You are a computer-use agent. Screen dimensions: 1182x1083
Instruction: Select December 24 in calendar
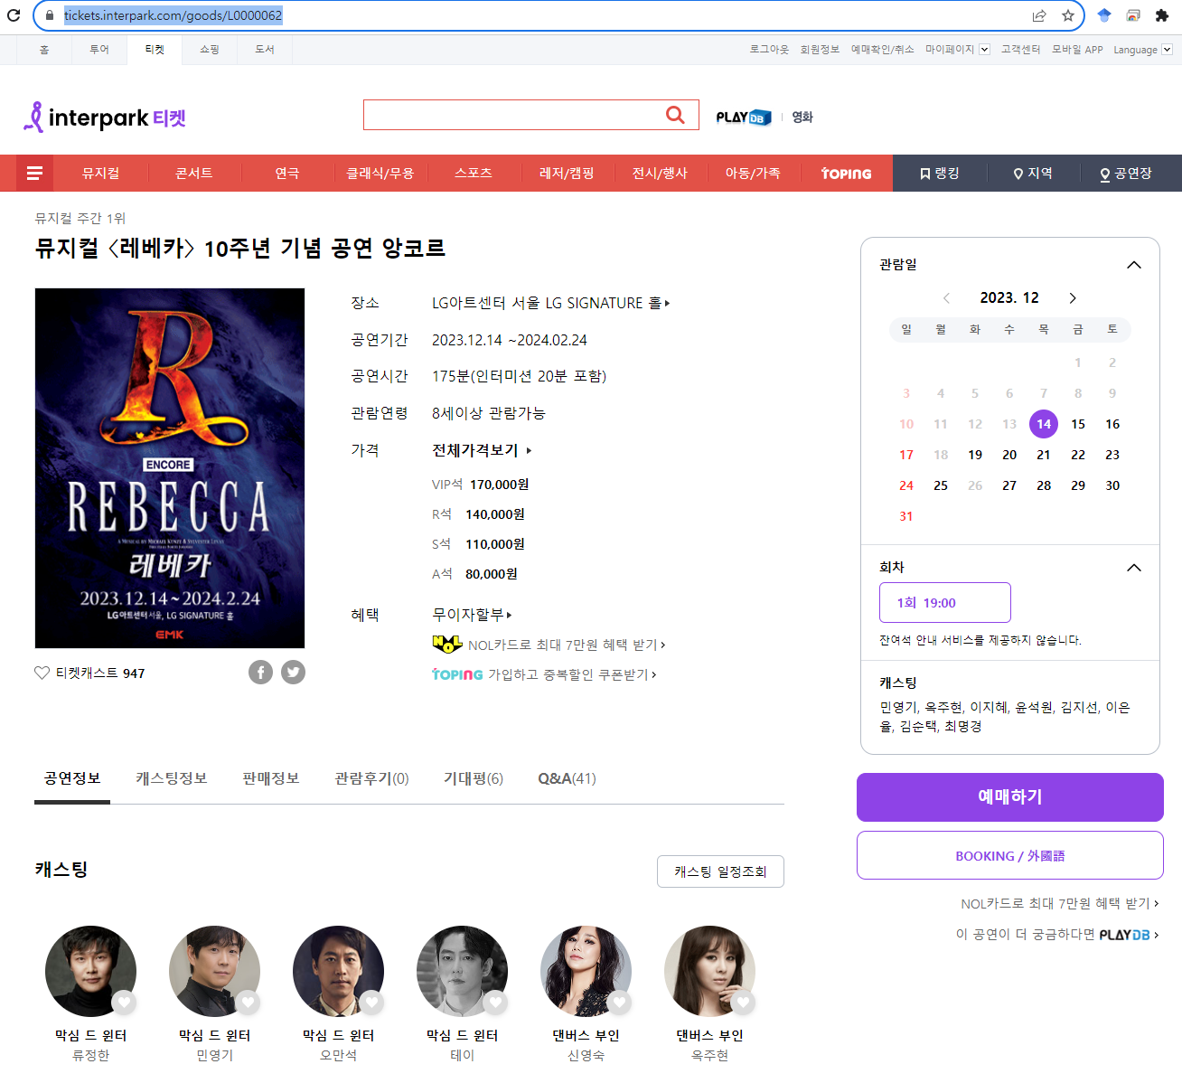(906, 485)
